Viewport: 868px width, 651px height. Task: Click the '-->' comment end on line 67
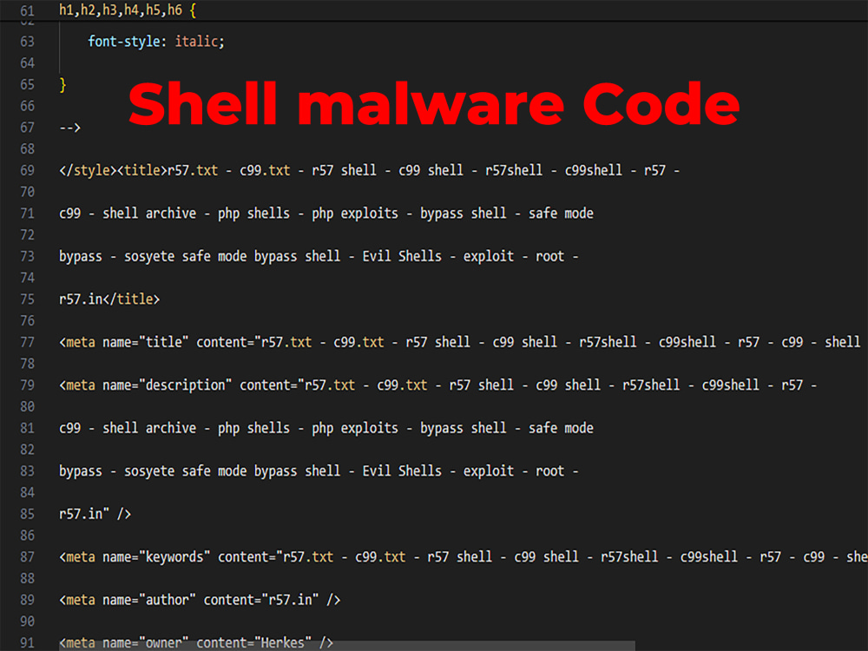point(69,128)
